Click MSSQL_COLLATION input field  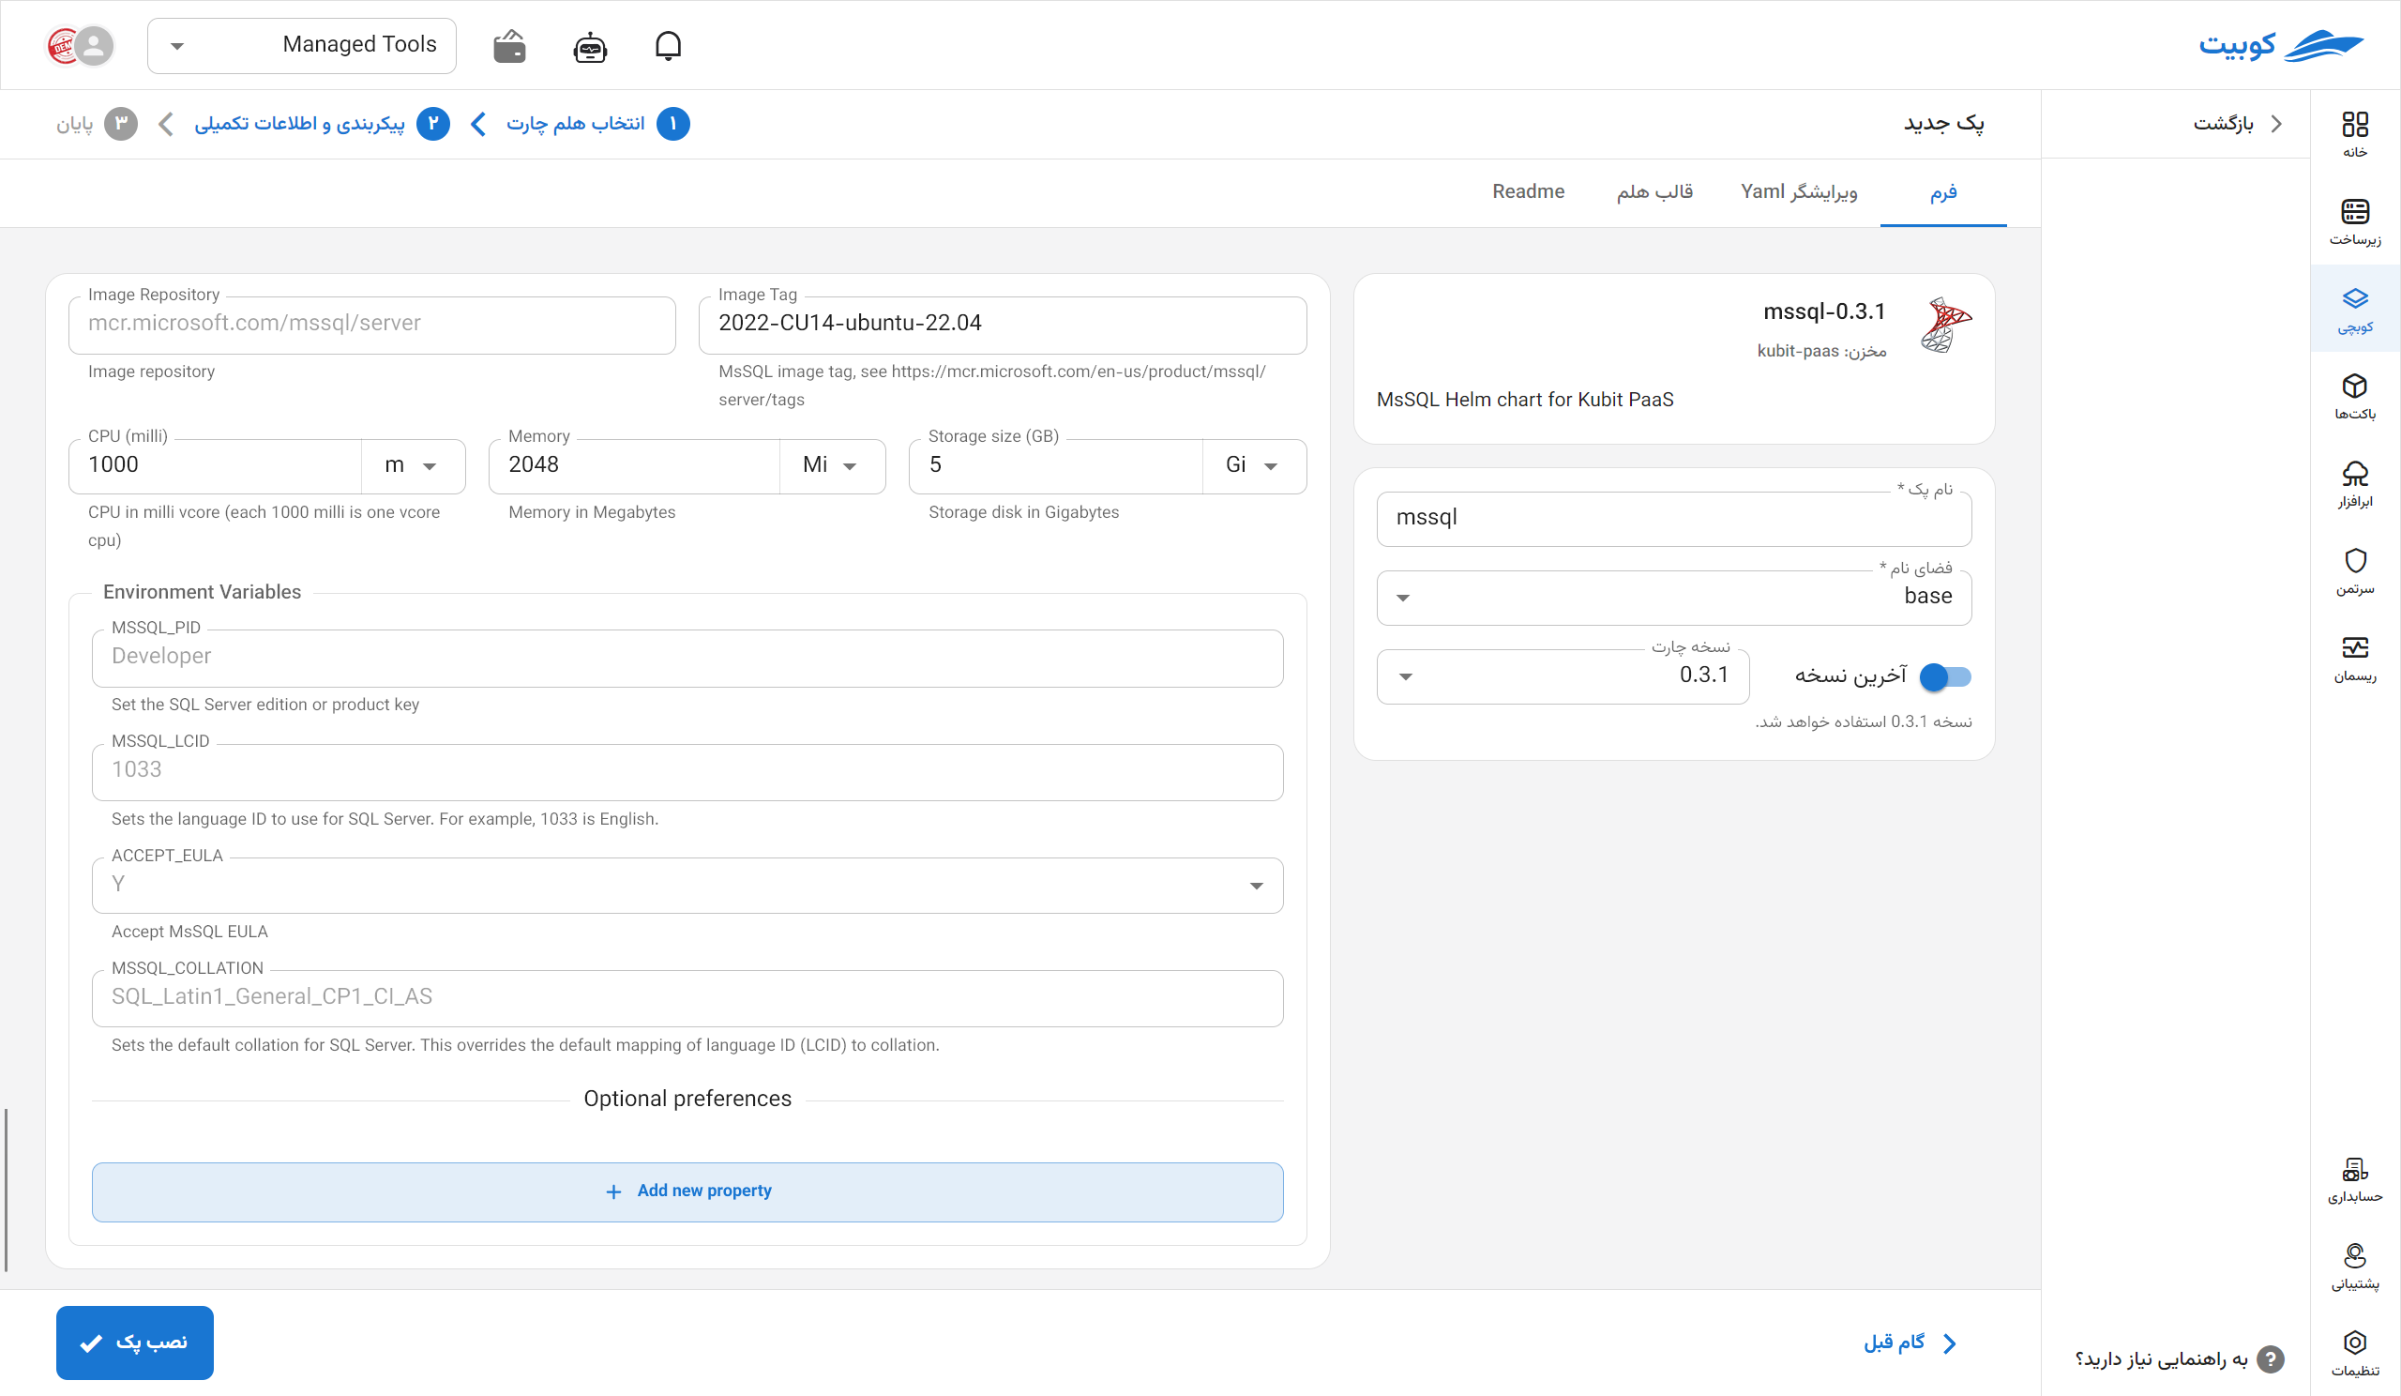687,997
